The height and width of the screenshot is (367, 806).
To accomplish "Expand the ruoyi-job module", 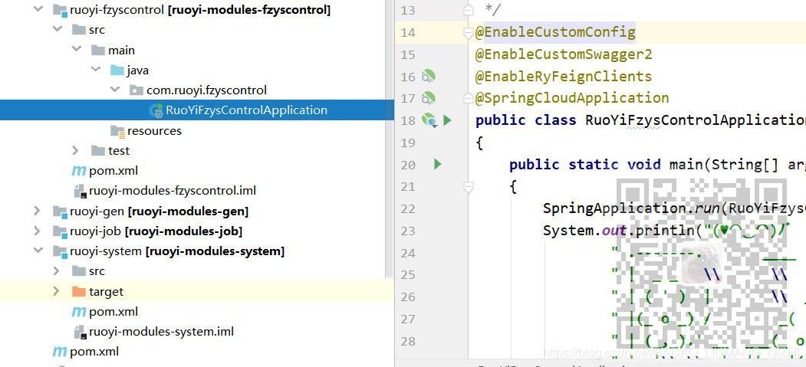I will click(37, 231).
